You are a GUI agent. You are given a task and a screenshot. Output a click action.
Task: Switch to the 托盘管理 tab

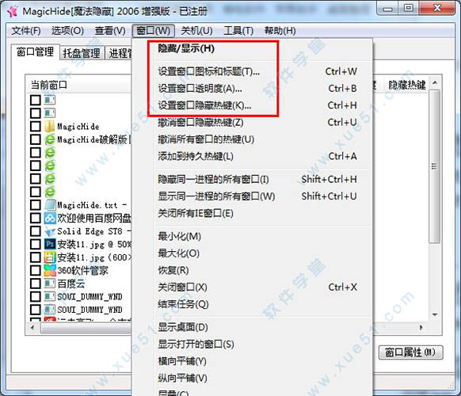(82, 53)
